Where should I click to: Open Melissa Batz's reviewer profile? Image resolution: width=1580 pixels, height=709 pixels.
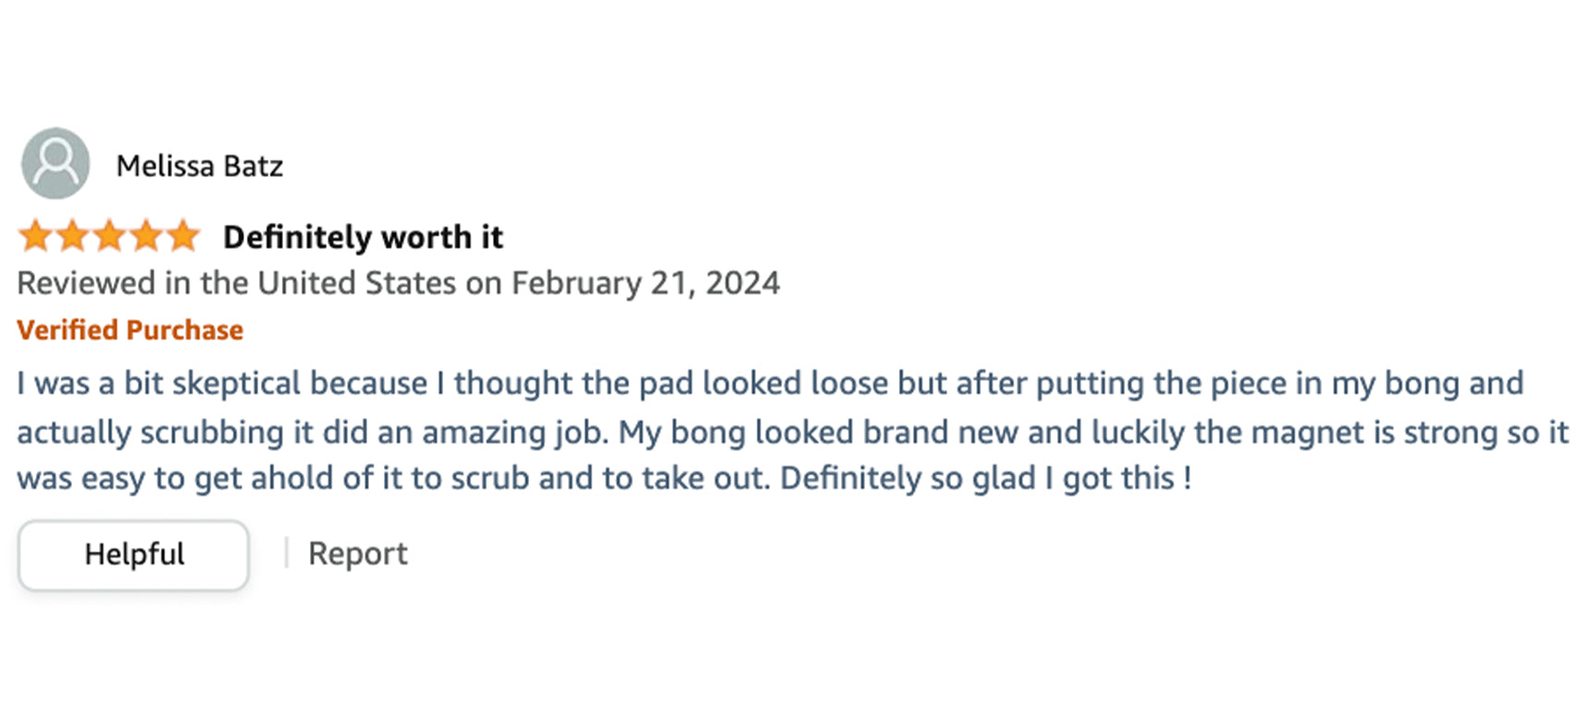coord(199,166)
